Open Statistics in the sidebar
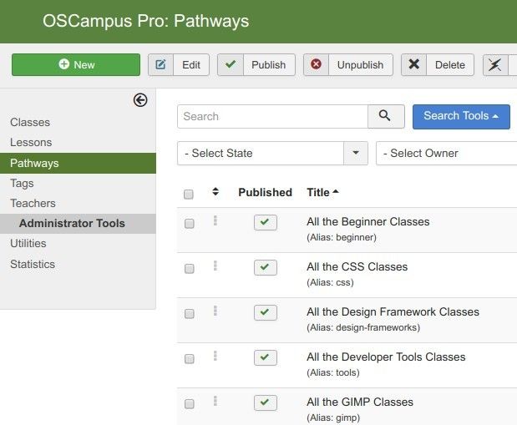The width and height of the screenshot is (517, 425). 33,264
